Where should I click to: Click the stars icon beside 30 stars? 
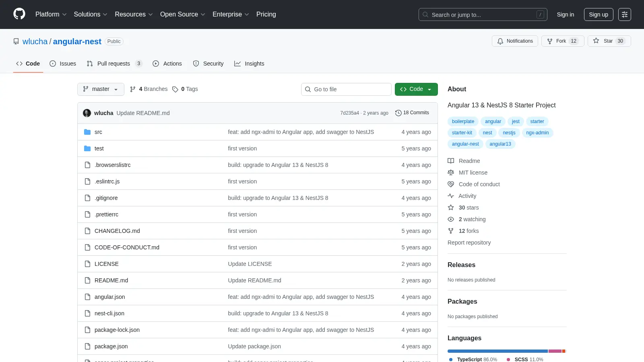[451, 208]
